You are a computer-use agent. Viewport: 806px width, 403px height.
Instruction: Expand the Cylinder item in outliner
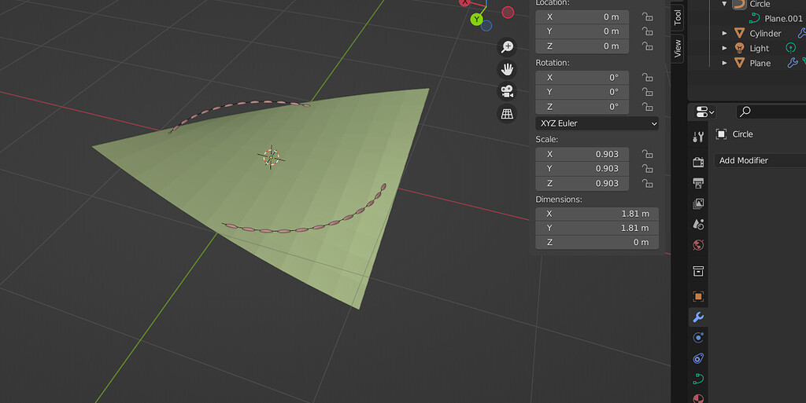724,33
